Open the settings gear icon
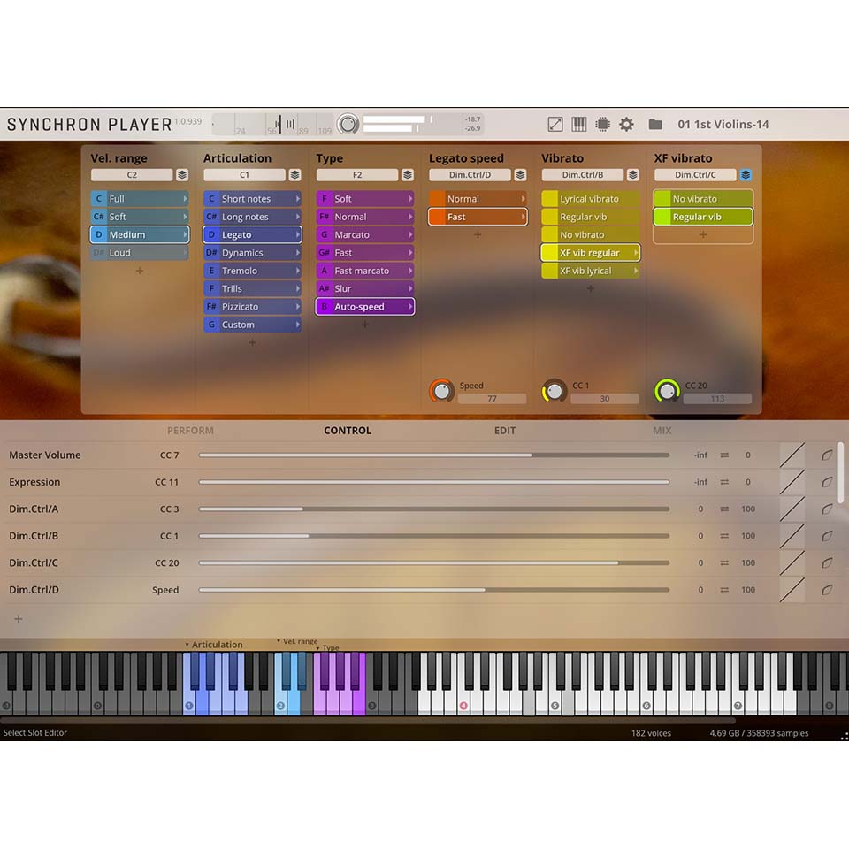 626,124
